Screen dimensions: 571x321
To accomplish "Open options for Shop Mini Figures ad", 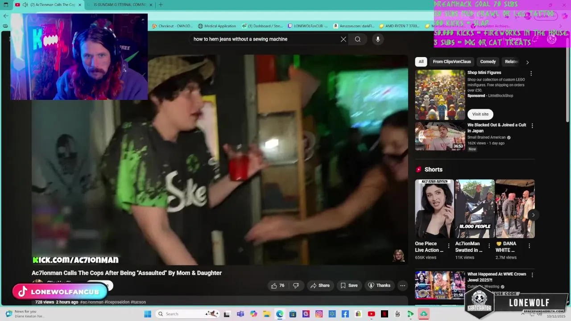I will tap(531, 74).
